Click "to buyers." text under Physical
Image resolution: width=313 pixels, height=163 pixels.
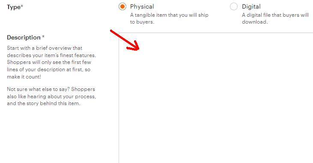click(142, 22)
